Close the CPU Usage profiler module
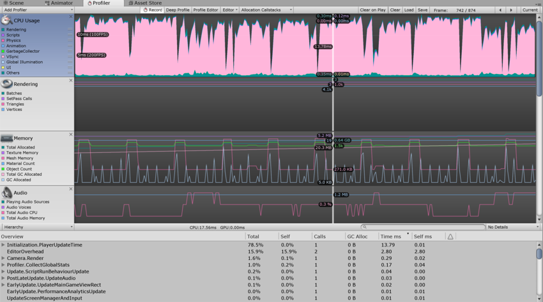 tap(70, 17)
